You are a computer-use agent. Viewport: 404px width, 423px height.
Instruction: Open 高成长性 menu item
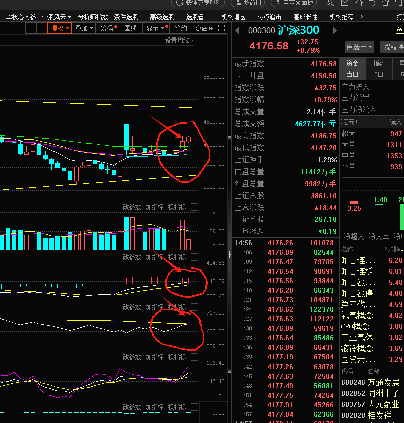(305, 17)
